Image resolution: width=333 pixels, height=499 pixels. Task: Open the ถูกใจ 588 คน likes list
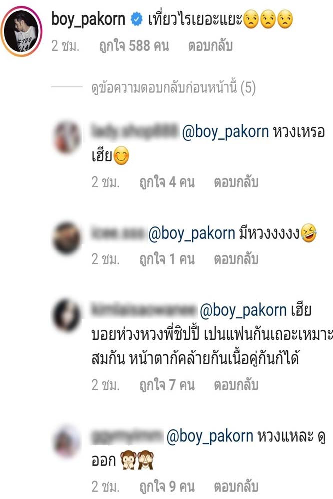tap(134, 46)
